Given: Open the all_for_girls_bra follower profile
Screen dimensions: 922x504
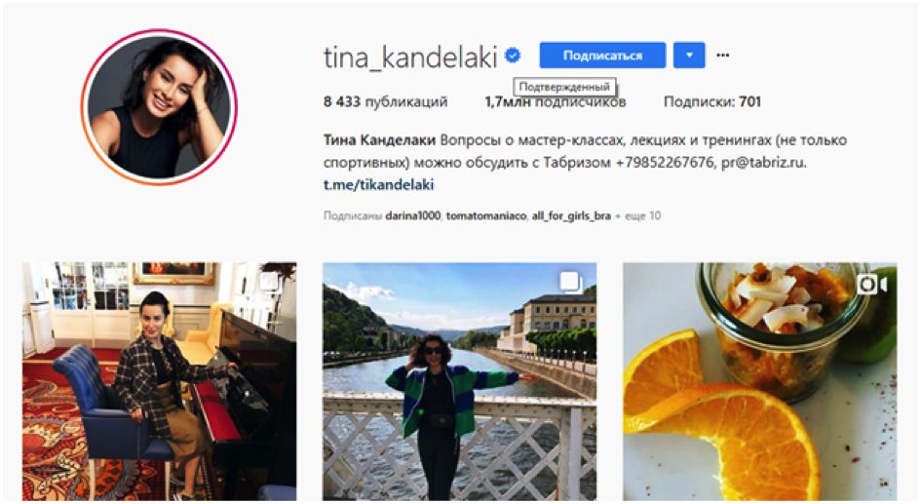Looking at the screenshot, I should 571,215.
